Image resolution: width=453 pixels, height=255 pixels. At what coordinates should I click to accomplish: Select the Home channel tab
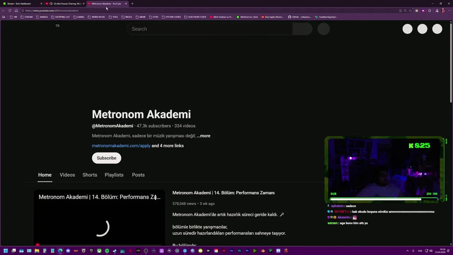(45, 175)
